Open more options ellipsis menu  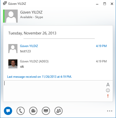110,111
